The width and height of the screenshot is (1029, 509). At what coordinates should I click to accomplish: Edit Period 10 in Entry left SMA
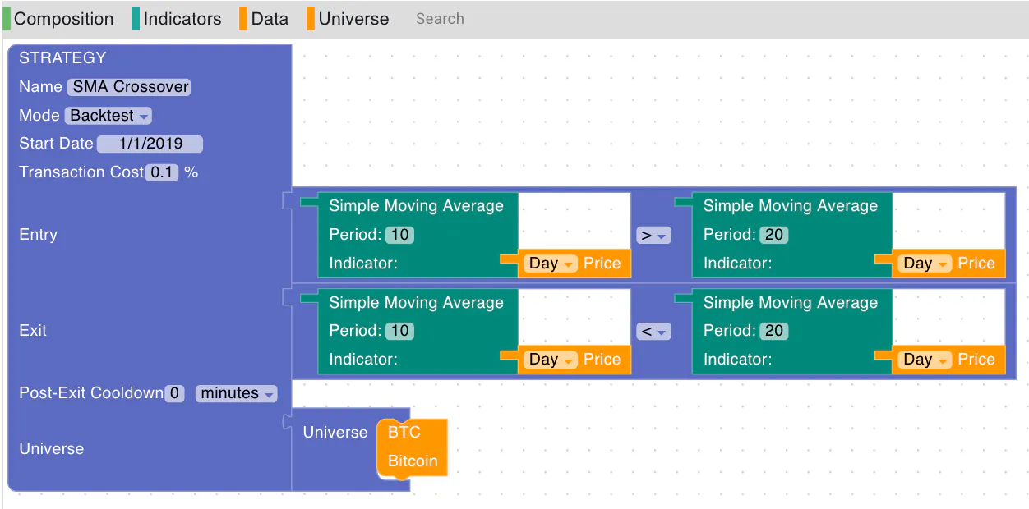click(399, 235)
